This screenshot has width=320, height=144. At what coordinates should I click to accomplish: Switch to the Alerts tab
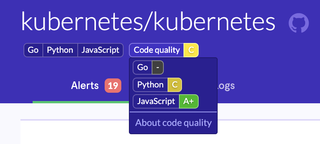click(x=85, y=86)
